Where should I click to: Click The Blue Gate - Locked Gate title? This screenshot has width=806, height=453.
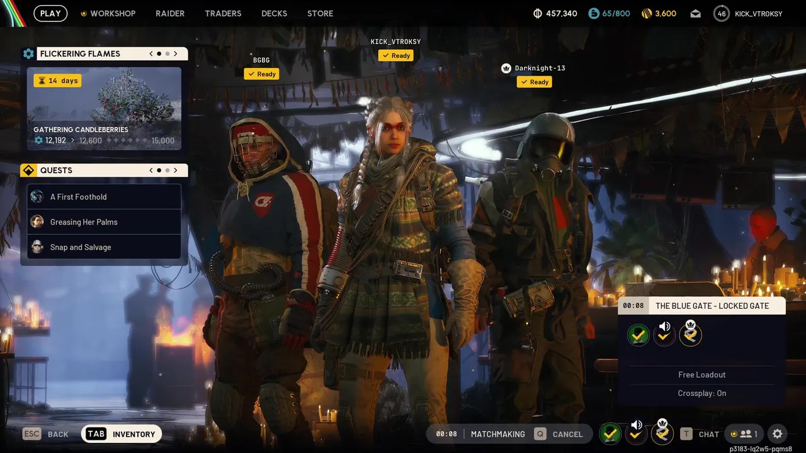tap(712, 306)
